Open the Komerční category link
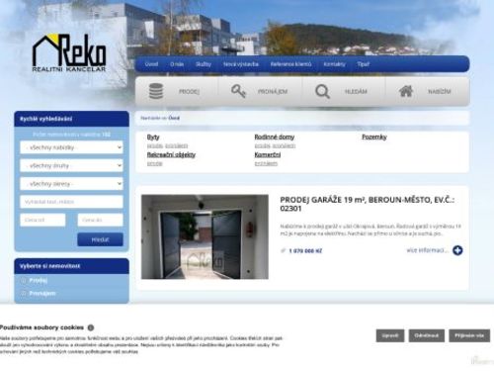This screenshot has width=494, height=371. point(268,154)
